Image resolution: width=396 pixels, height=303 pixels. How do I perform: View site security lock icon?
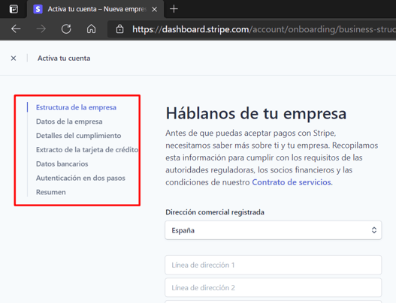coord(119,29)
